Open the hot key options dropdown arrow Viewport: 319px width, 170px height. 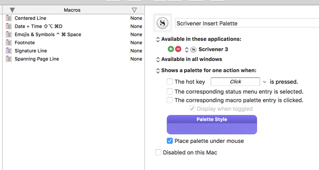[264, 82]
